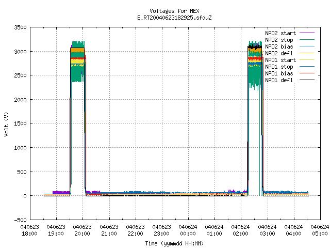330x248 pixels.
Task: Click the 'NPD1 bias' legend label
Action: tap(279, 73)
